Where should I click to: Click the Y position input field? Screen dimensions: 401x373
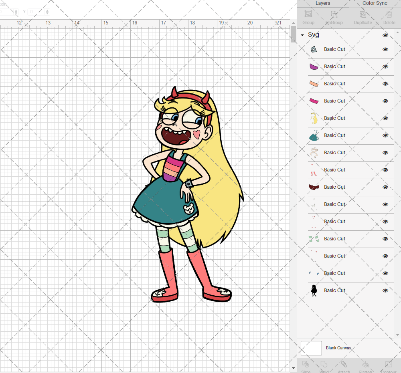pyautogui.click(x=36, y=12)
